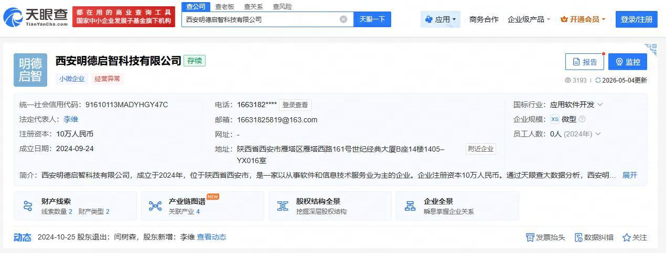The image size is (666, 253).
Task: Click the QR code icon at top corner
Action: click(651, 50)
